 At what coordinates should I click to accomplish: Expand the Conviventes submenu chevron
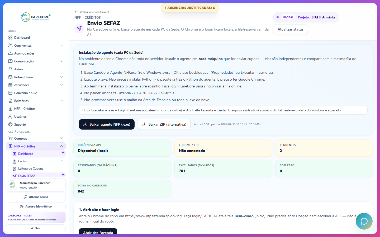61,45
